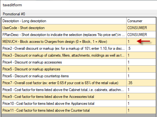Click the Price6 countertop items value

[x=141, y=76]
